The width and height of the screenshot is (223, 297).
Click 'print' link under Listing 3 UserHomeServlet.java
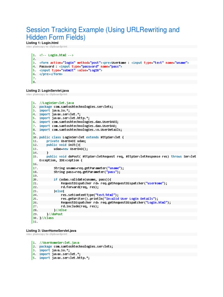click(64, 234)
